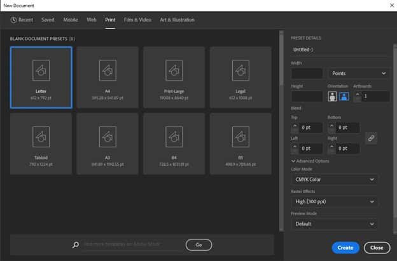Pick the Print-Large preset
The height and width of the screenshot is (261, 397).
(x=174, y=77)
